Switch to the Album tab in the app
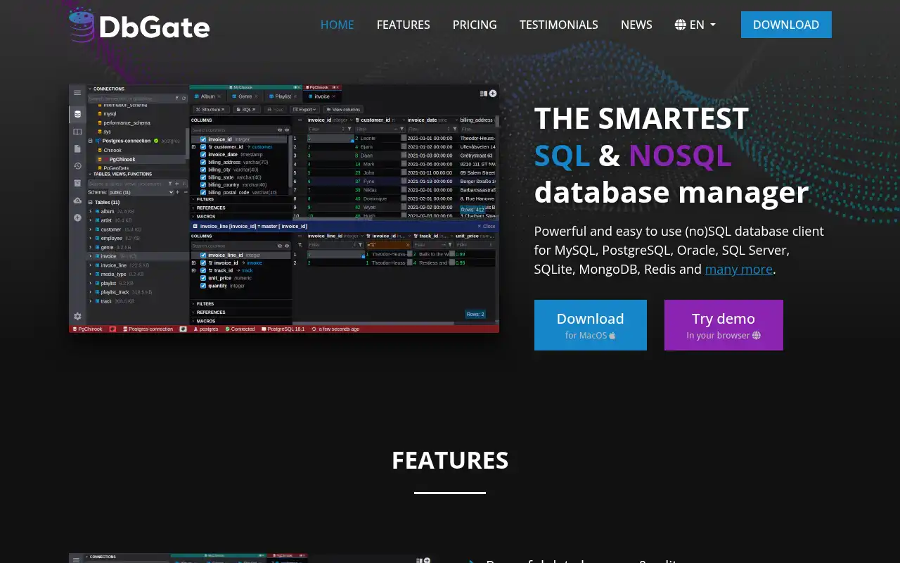 click(207, 96)
